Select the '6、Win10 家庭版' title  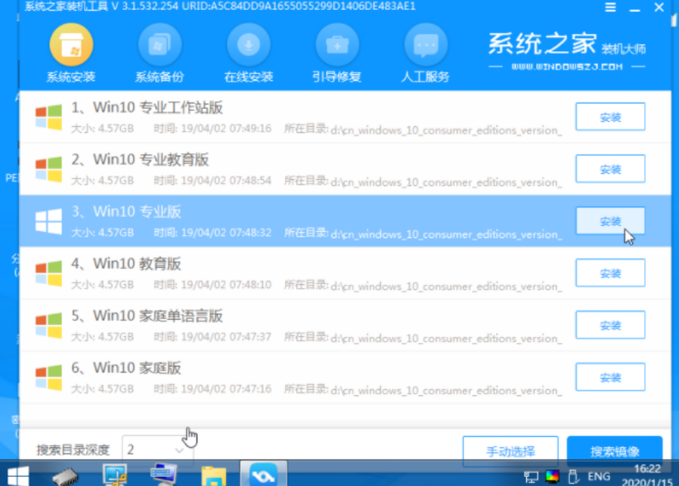pyautogui.click(x=126, y=368)
